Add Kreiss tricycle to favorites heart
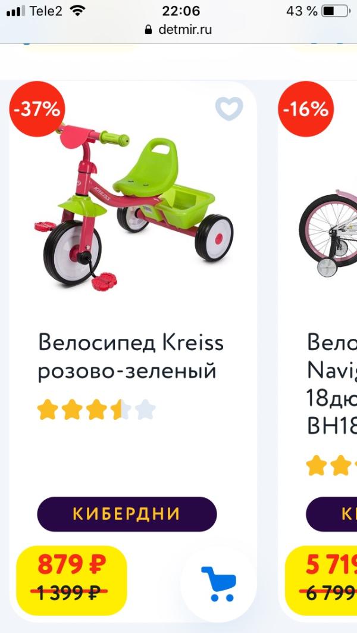 (x=229, y=108)
